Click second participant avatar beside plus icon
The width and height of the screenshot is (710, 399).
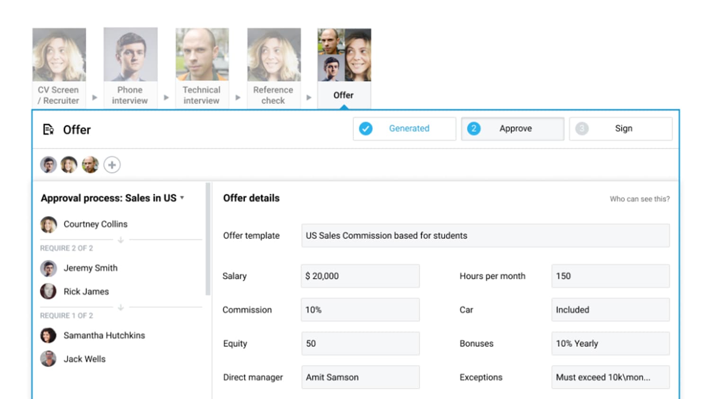69,165
